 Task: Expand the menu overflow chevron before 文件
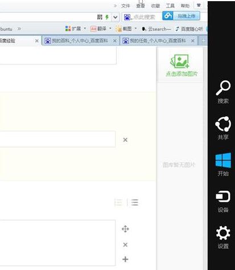pyautogui.click(x=115, y=6)
